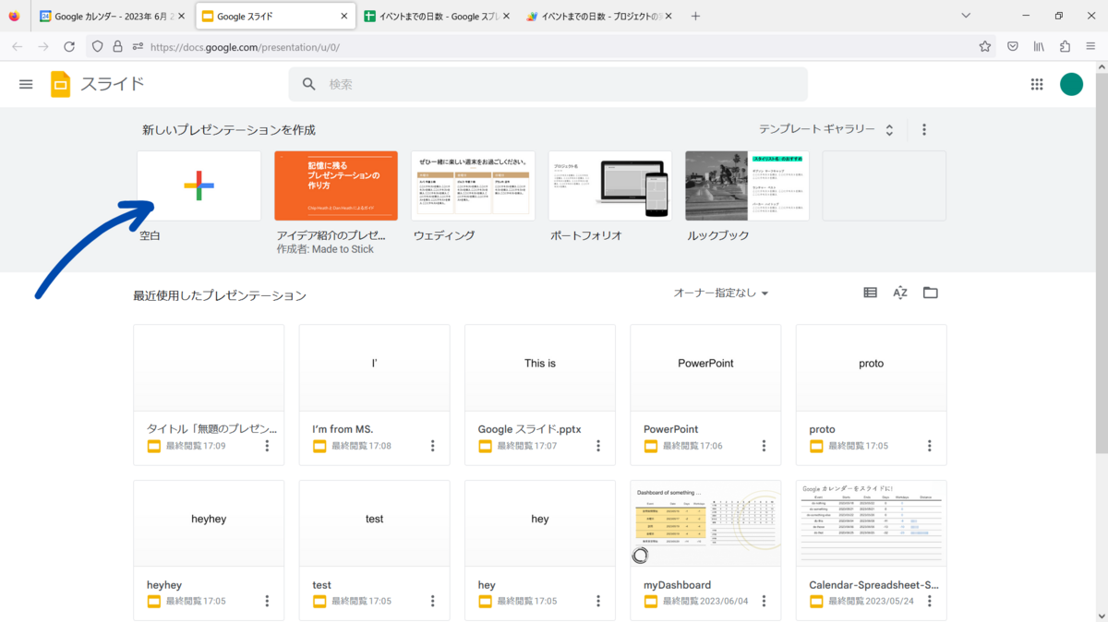Open the proto presentation thumbnail
Screen dimensions: 1108x622
tap(871, 367)
